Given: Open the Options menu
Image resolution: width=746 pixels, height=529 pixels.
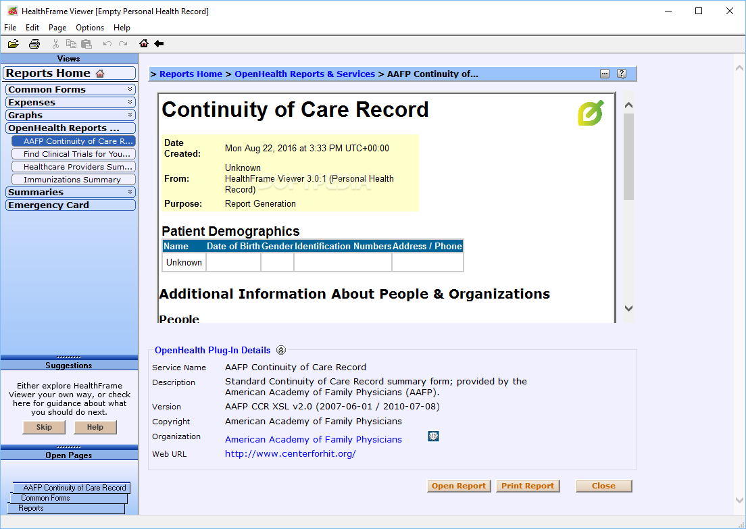Looking at the screenshot, I should tap(90, 28).
